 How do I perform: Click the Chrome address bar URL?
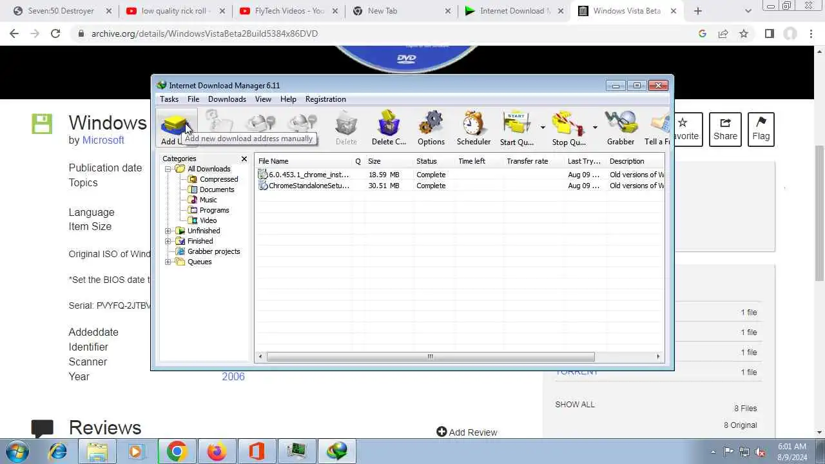204,34
